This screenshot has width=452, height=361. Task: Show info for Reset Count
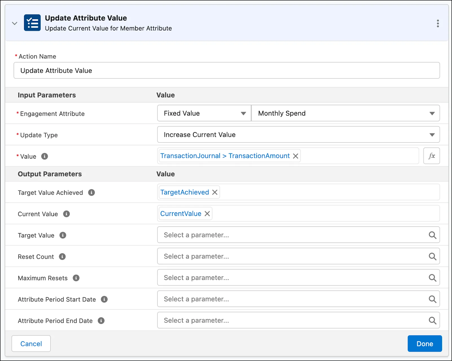(62, 257)
